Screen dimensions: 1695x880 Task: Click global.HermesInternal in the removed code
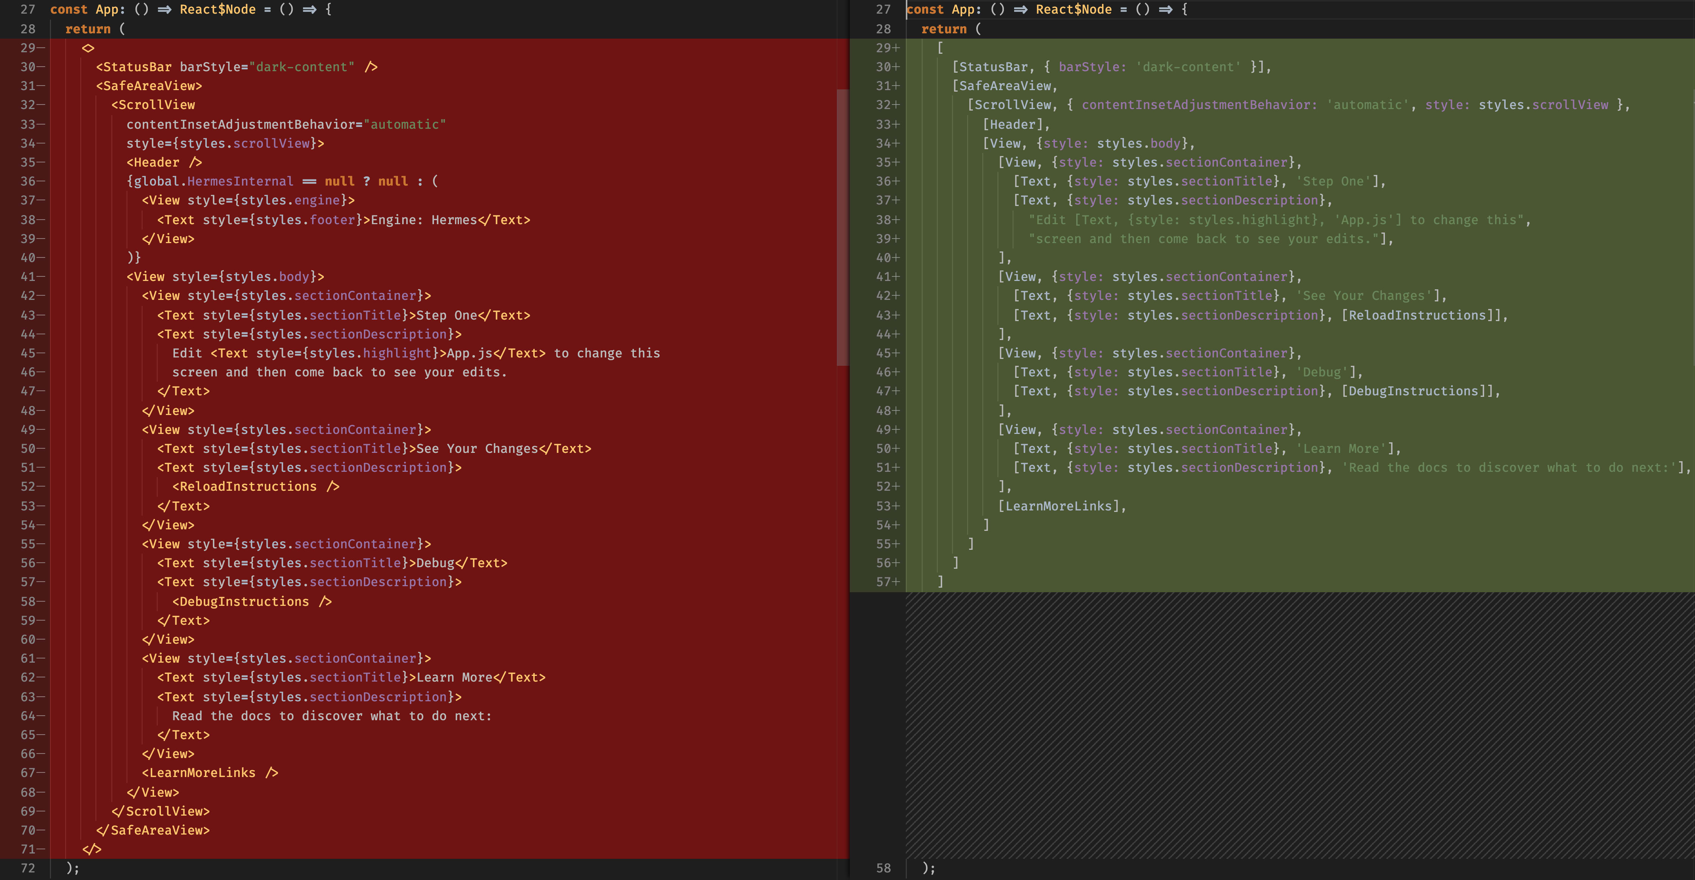pos(213,181)
